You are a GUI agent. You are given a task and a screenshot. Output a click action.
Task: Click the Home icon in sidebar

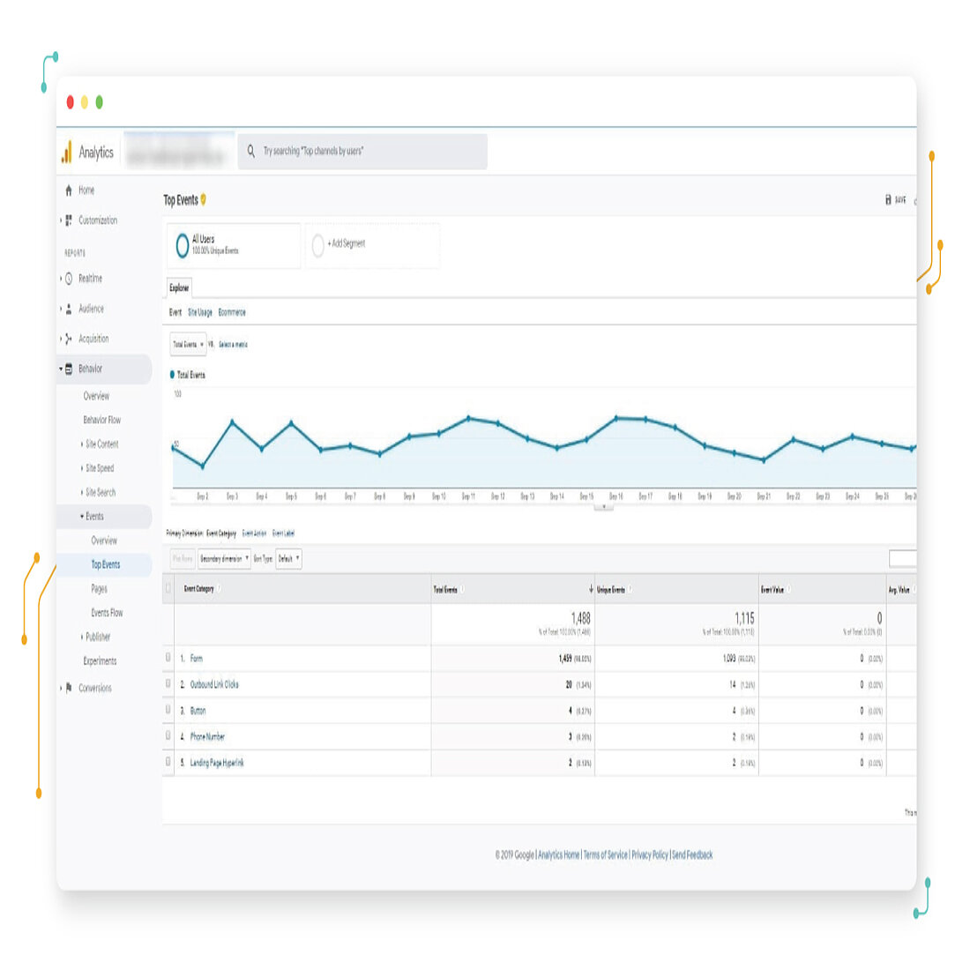pyautogui.click(x=69, y=190)
